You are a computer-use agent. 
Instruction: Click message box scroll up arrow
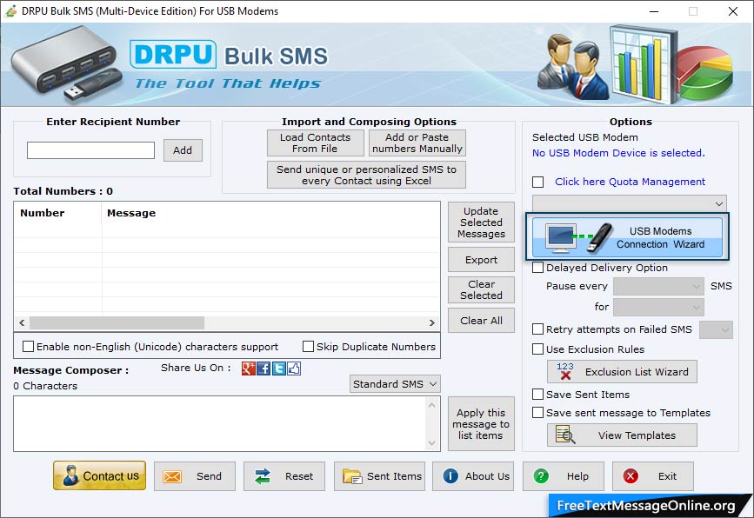[x=432, y=405]
